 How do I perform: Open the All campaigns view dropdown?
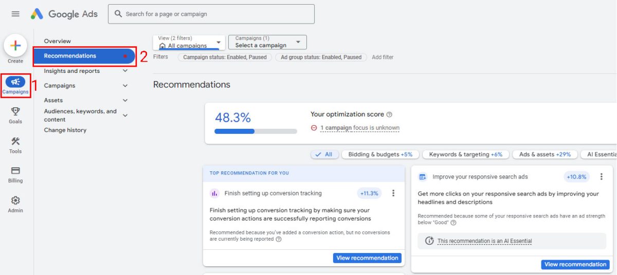click(x=189, y=42)
